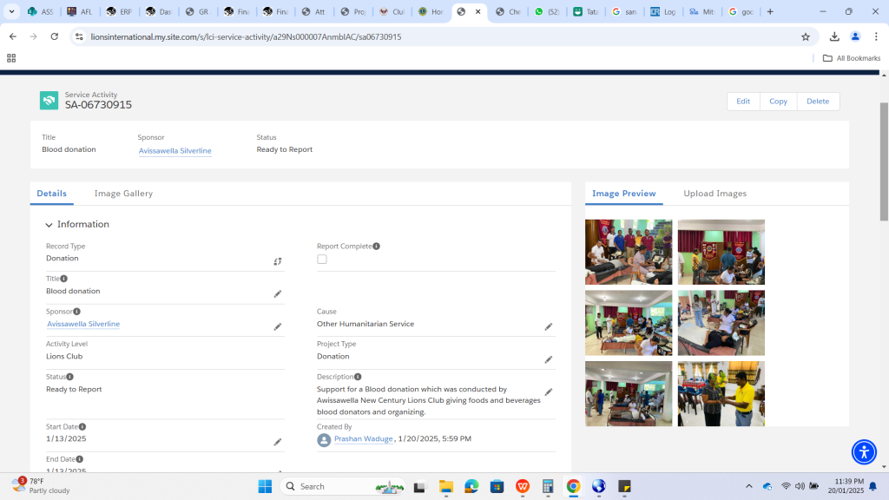Go back to previous page
This screenshot has width=889, height=500.
13,36
